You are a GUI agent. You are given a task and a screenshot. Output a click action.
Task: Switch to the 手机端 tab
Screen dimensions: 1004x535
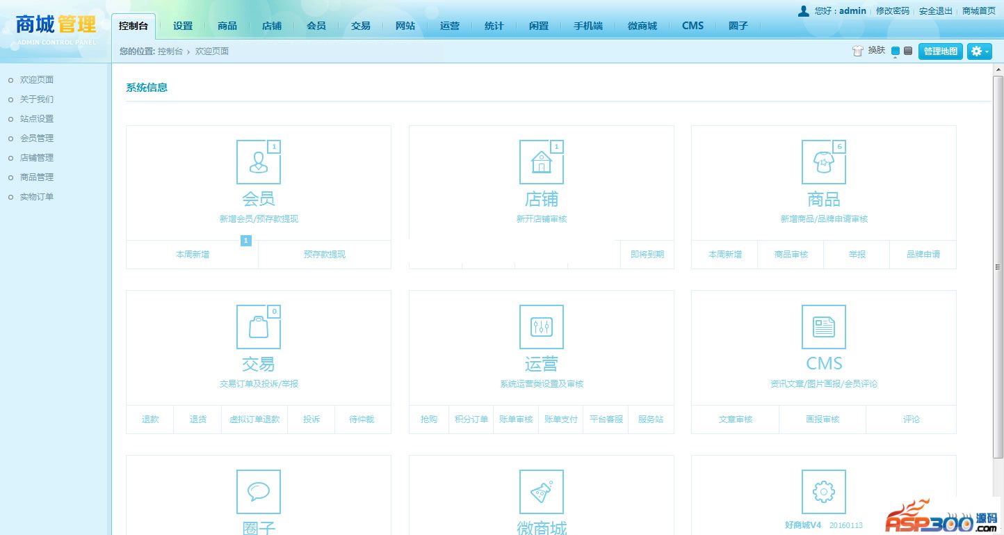[x=588, y=25]
